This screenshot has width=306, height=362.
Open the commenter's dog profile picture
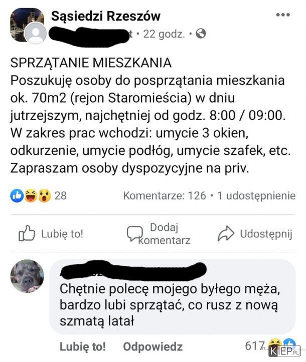click(27, 276)
